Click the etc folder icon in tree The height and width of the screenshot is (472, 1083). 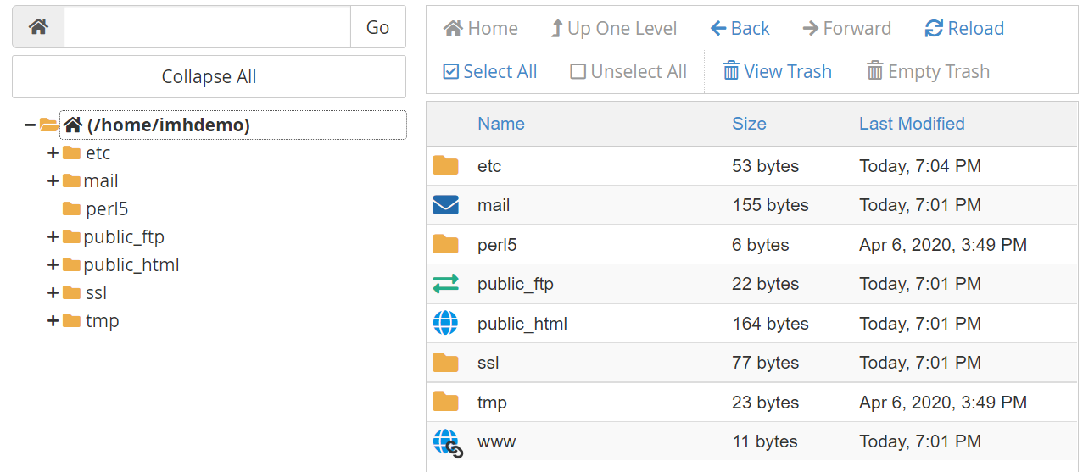tap(71, 153)
